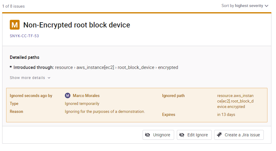Click the Non-Encrypted root block device title
The width and height of the screenshot is (276, 151).
[x=76, y=25]
